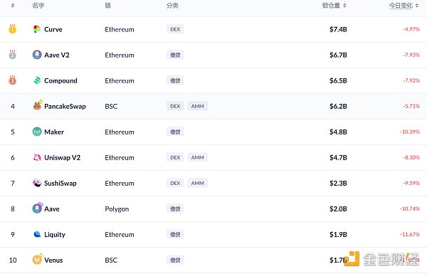The image size is (427, 274).
Task: Click the gold first-place medal badge
Action: click(13, 29)
